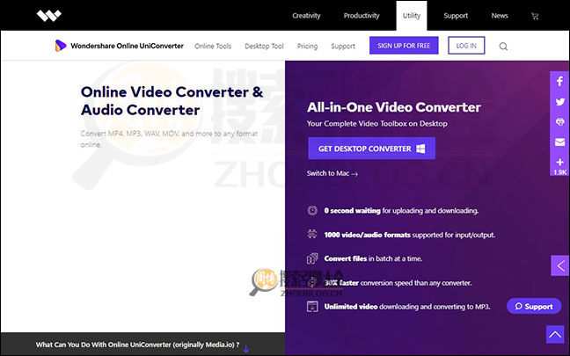
Task: Select the Utility tab
Action: pyautogui.click(x=412, y=16)
